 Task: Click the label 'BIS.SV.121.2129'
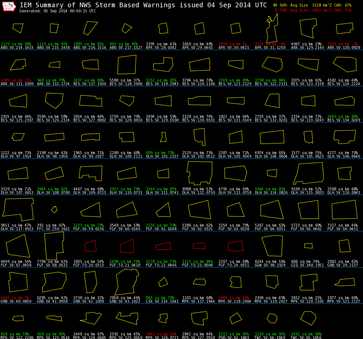(x=235, y=84)
